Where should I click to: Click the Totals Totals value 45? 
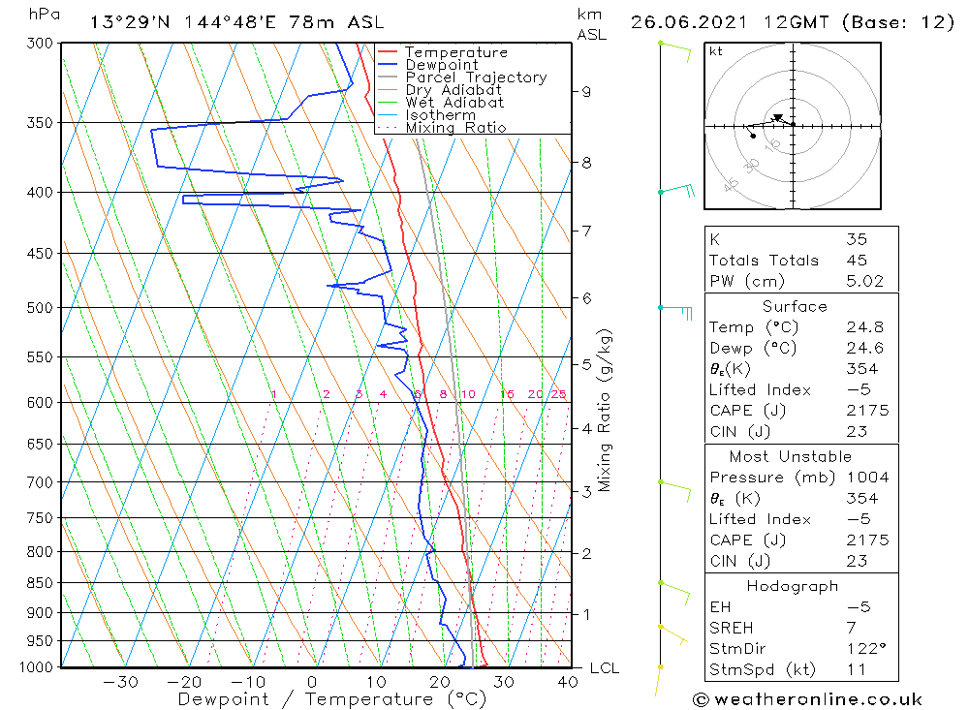(857, 261)
